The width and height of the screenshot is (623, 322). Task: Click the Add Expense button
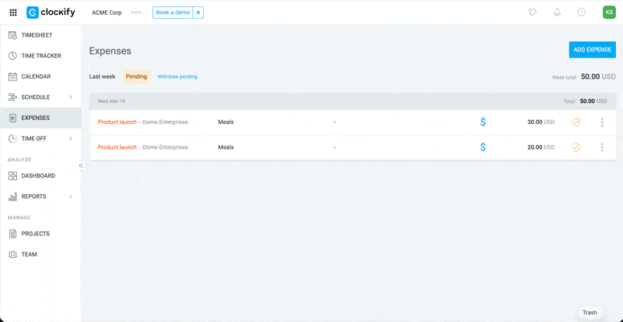point(592,50)
